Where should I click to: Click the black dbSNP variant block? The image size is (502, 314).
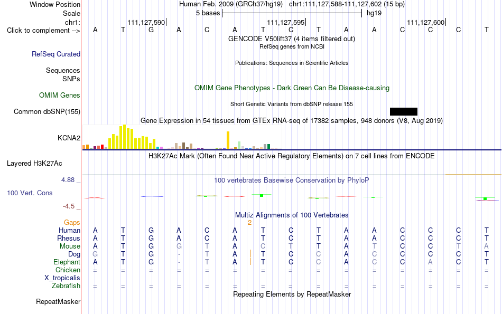(403, 111)
